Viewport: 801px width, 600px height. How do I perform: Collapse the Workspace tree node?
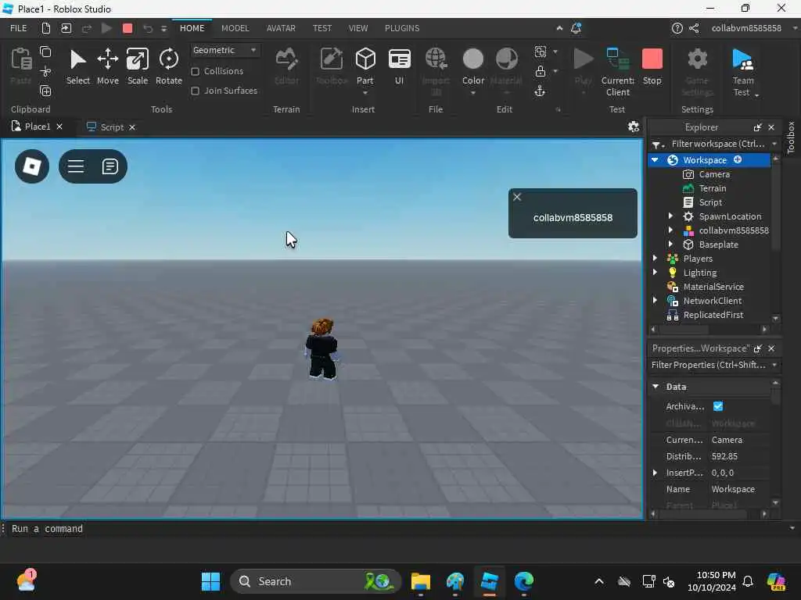tap(655, 159)
